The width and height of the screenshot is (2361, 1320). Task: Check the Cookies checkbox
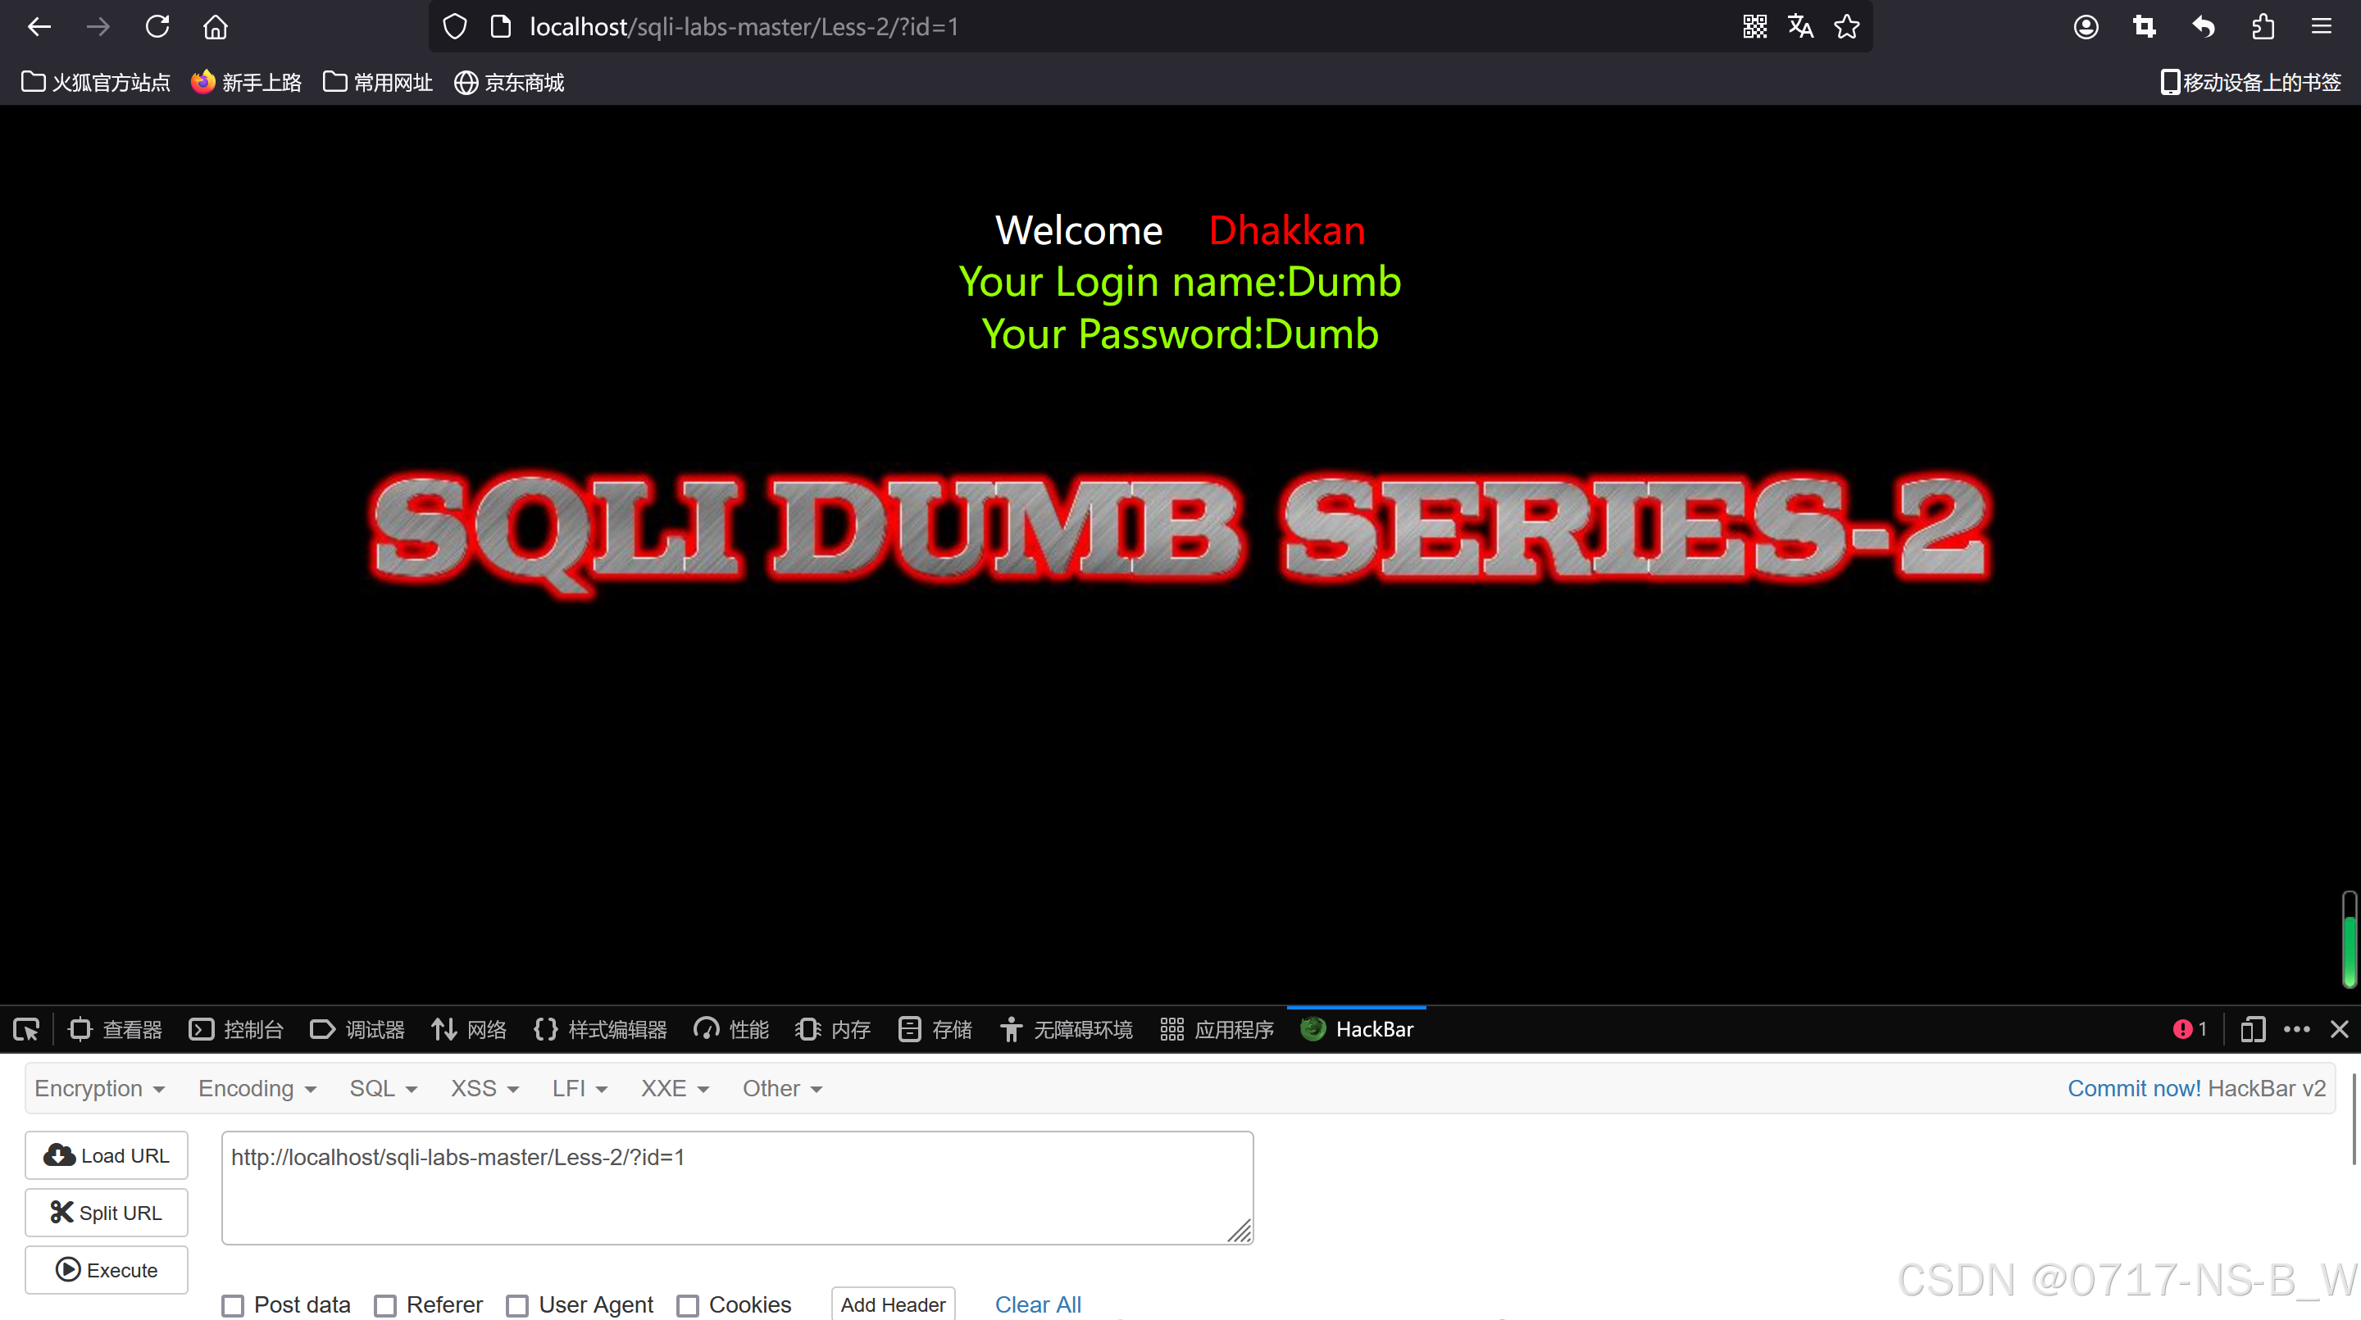coord(688,1305)
